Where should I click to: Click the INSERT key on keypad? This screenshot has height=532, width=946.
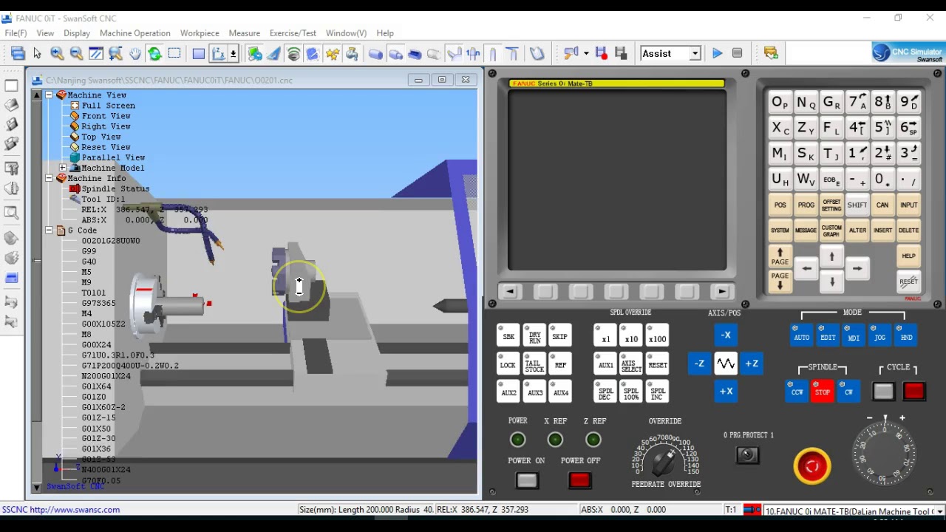883,231
